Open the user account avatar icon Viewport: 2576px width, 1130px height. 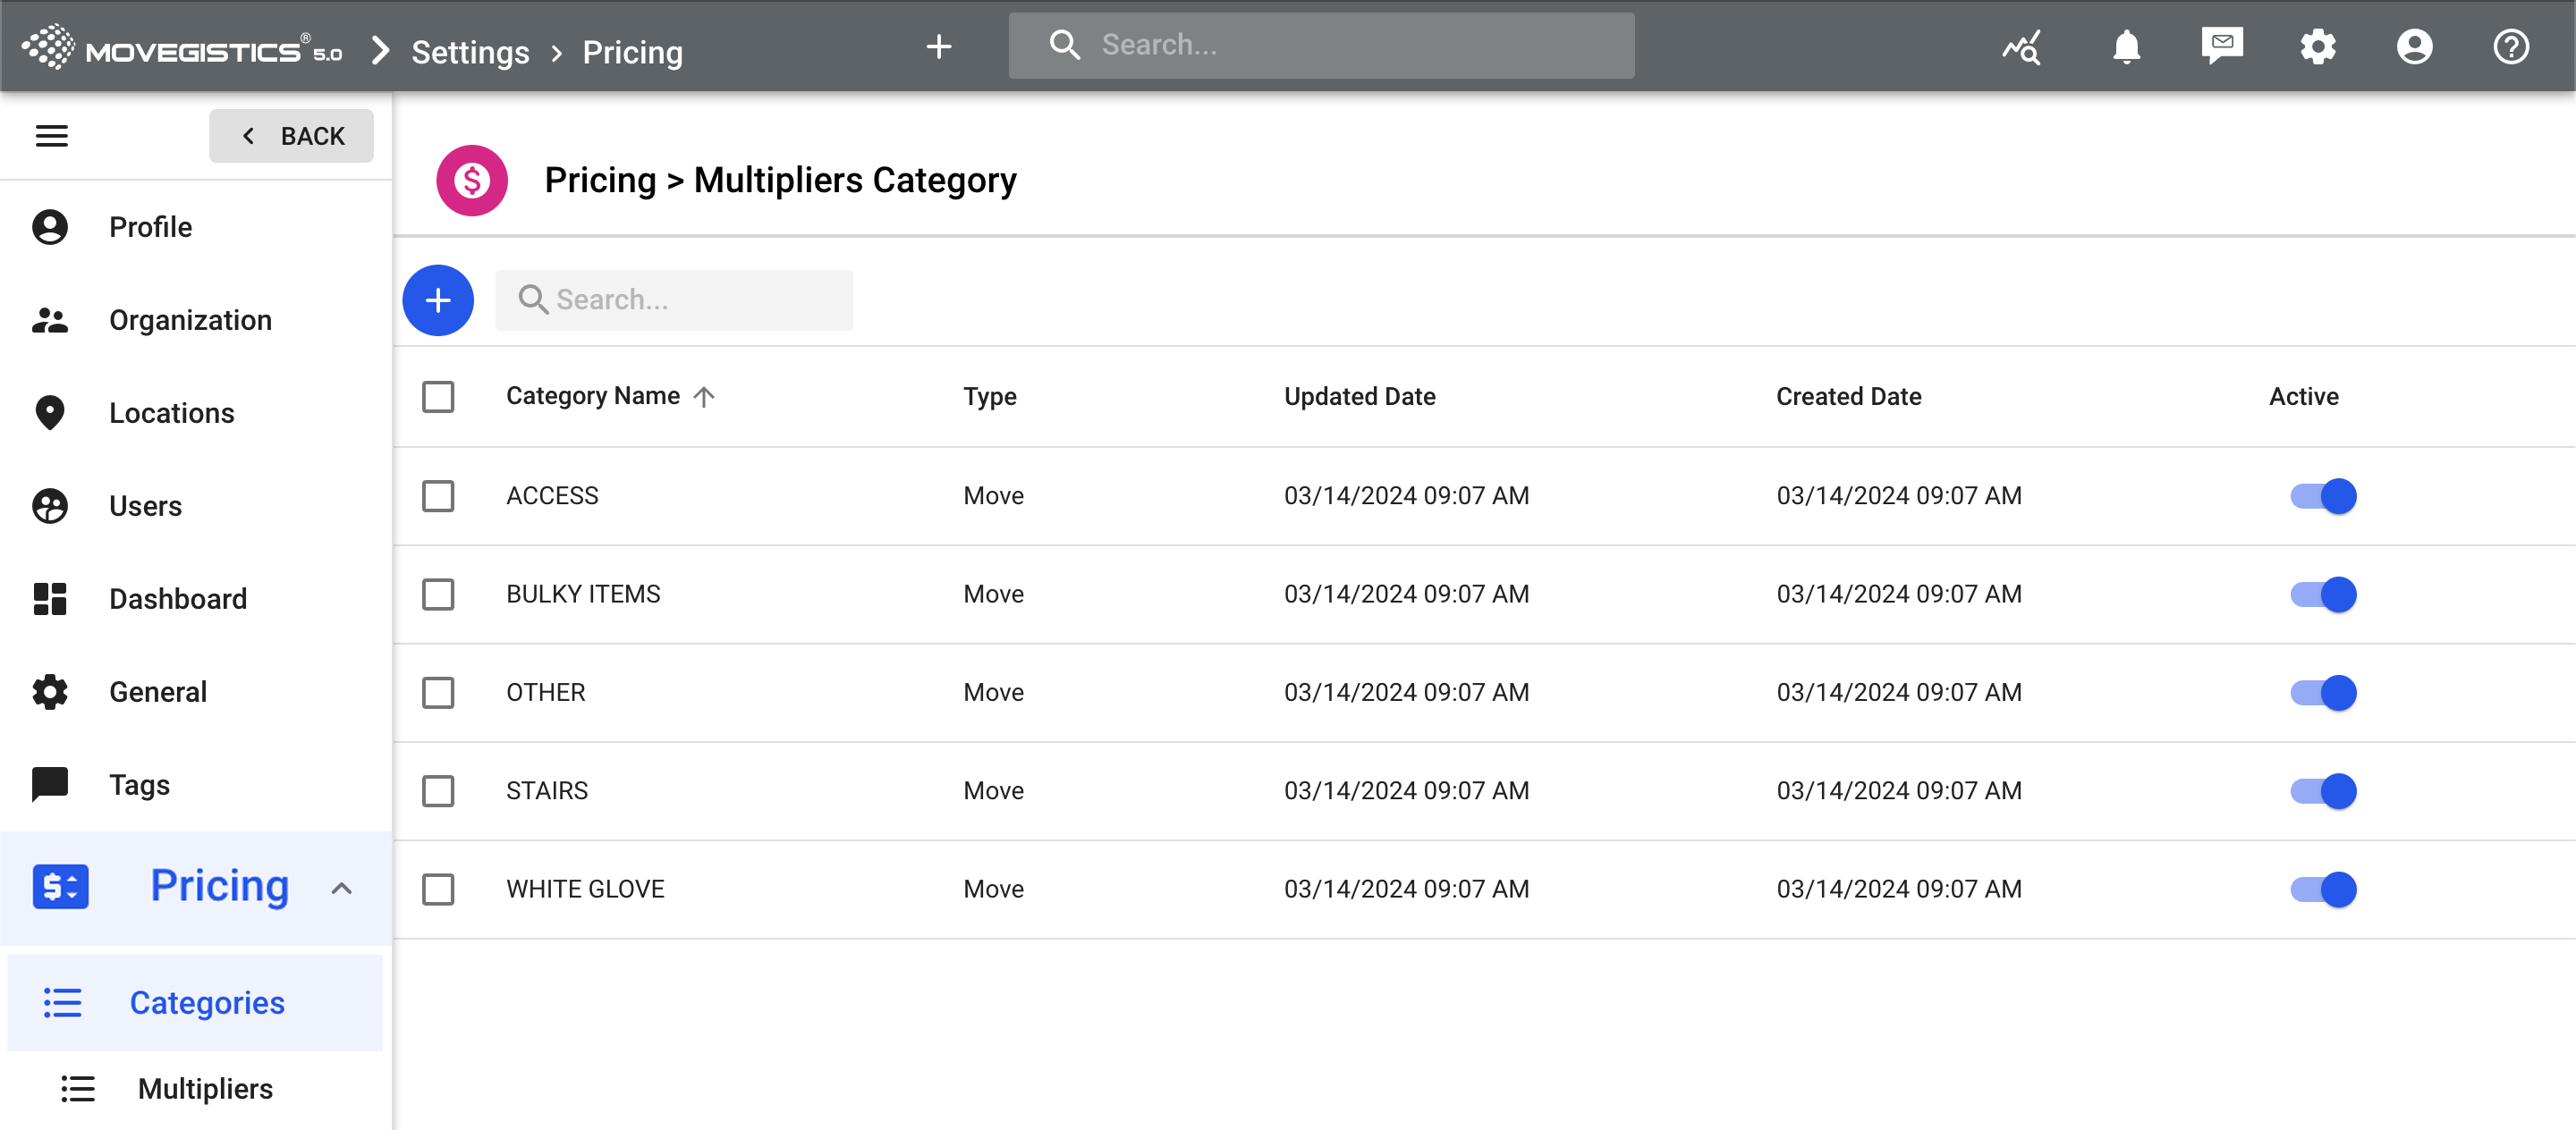tap(2413, 47)
